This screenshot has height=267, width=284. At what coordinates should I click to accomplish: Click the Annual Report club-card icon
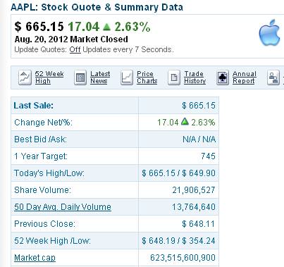point(223,77)
